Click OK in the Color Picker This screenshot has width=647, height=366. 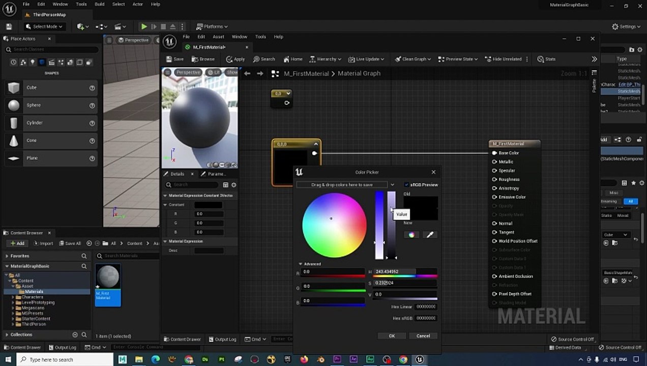tap(392, 336)
